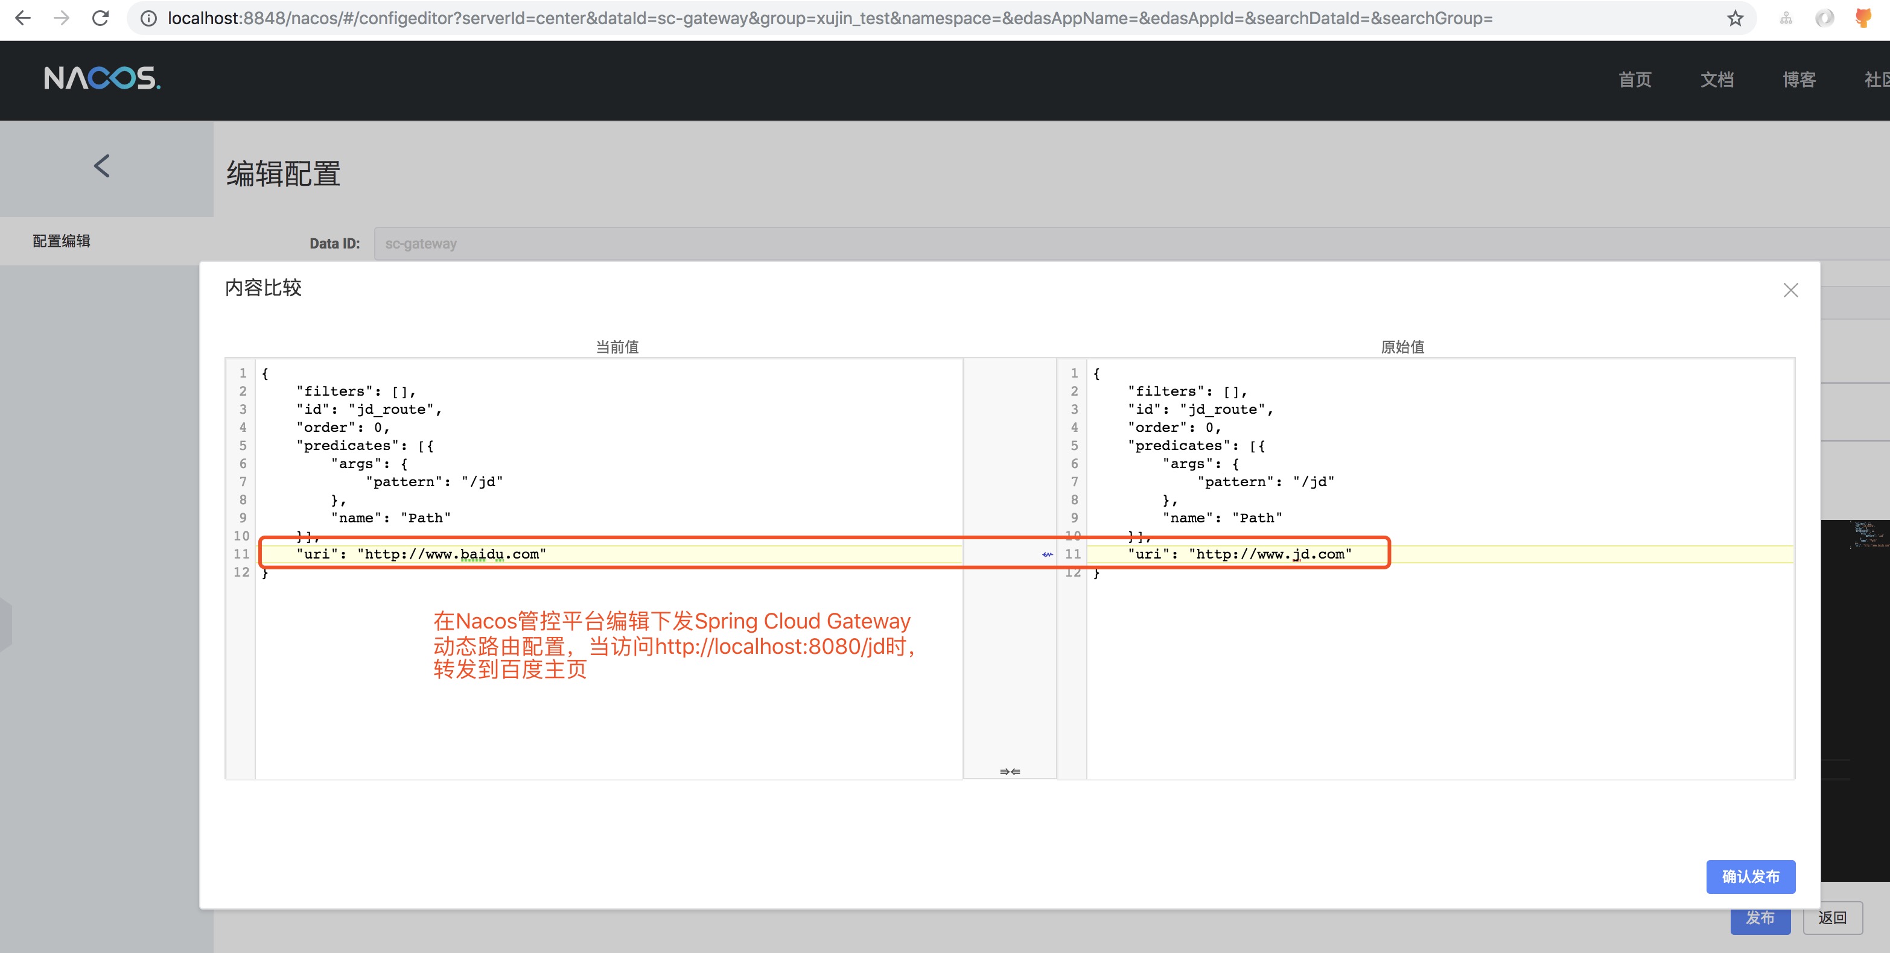
Task: Bookmark this page with the star icon
Action: point(1734,18)
